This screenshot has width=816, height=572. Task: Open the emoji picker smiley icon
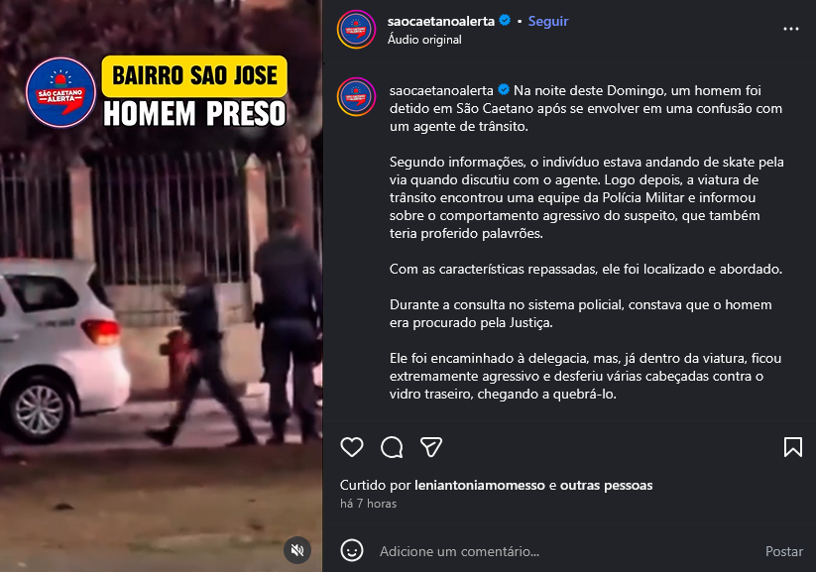coord(352,550)
